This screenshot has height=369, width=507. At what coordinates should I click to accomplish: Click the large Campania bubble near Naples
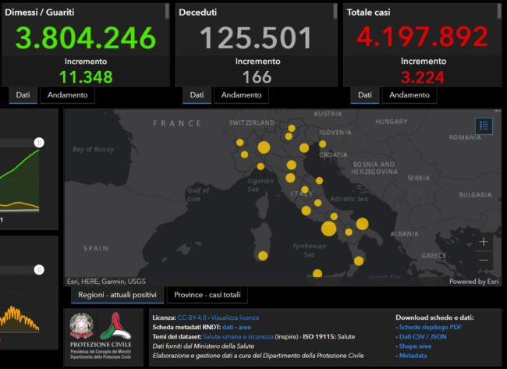point(329,229)
